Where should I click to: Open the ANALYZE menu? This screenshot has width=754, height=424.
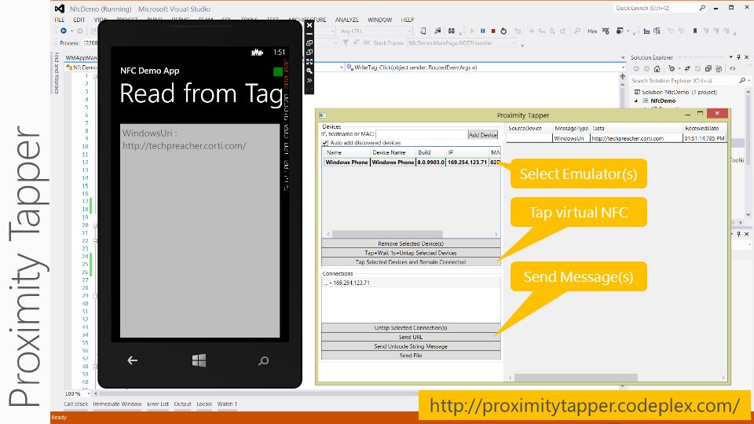(346, 20)
